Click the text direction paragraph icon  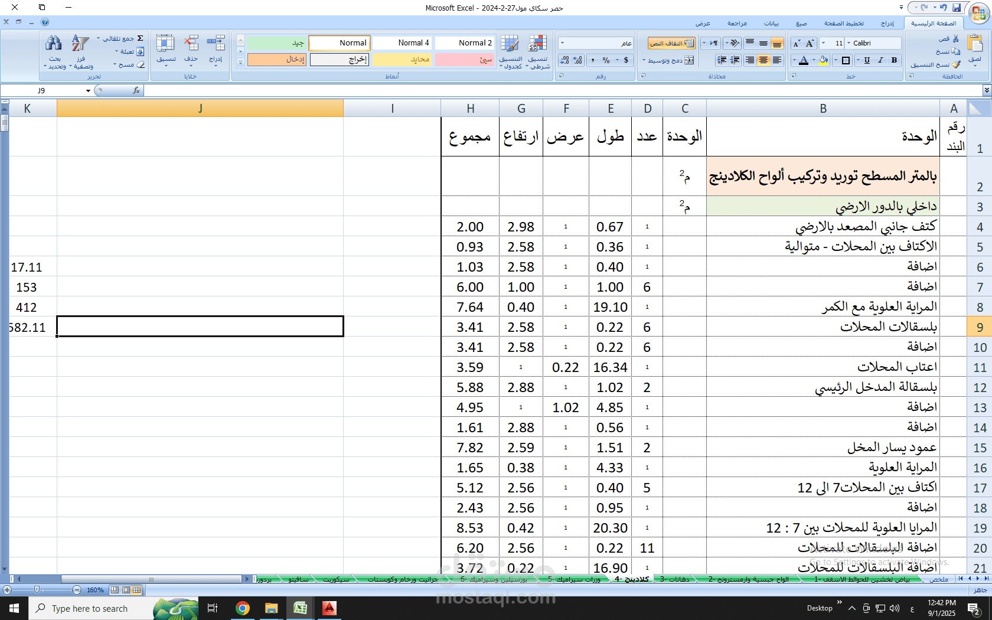pyautogui.click(x=713, y=43)
